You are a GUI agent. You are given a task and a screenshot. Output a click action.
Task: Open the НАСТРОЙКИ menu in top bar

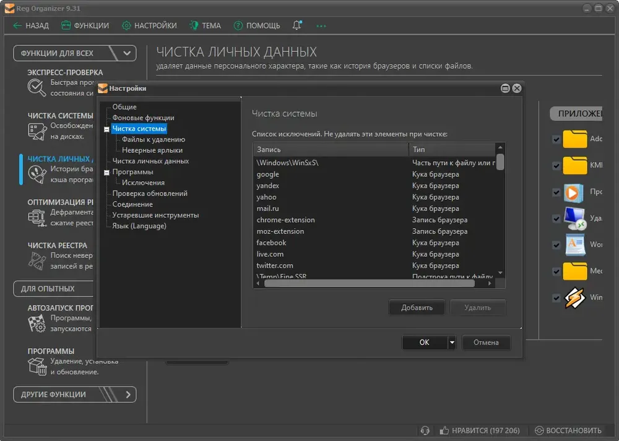click(149, 25)
